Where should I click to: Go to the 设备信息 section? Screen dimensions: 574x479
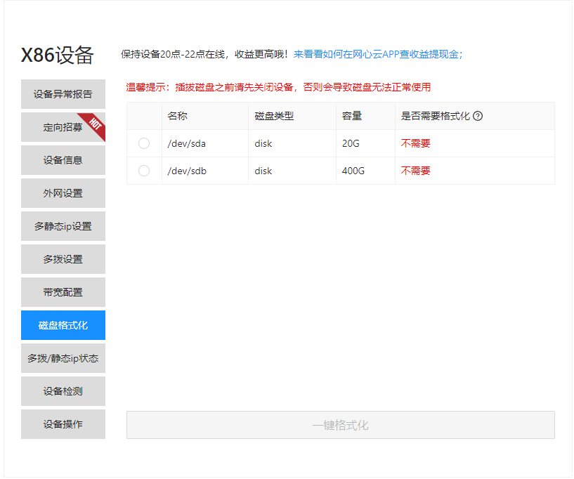click(63, 160)
